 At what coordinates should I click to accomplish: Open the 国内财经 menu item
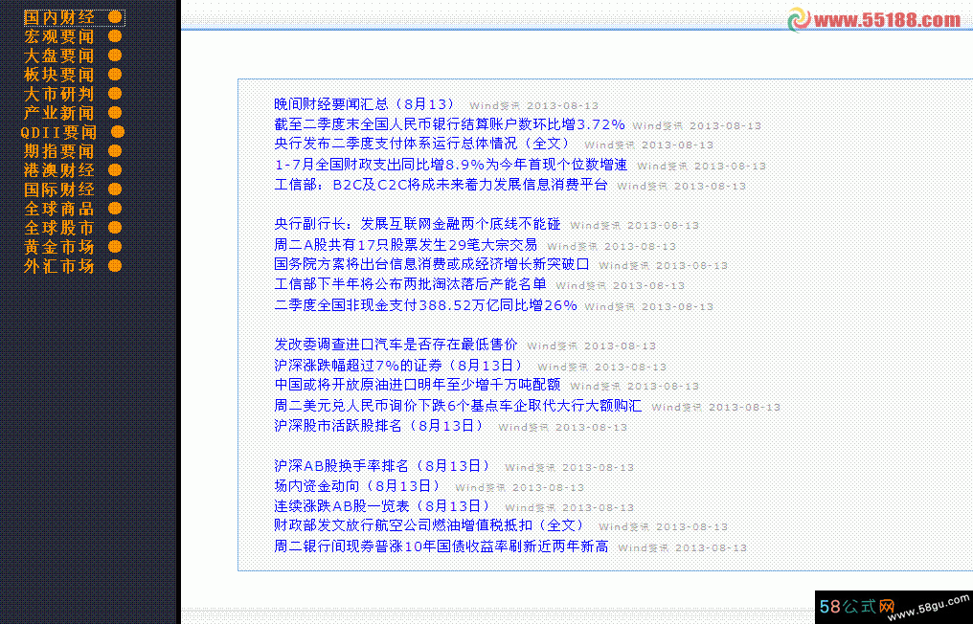click(59, 17)
